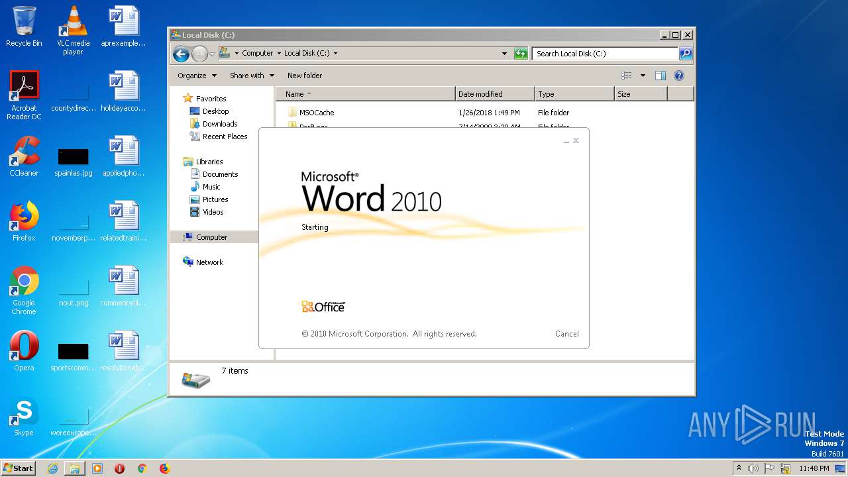Open Recent Places in navigation pane
Viewport: 848px width, 477px height.
[225, 136]
